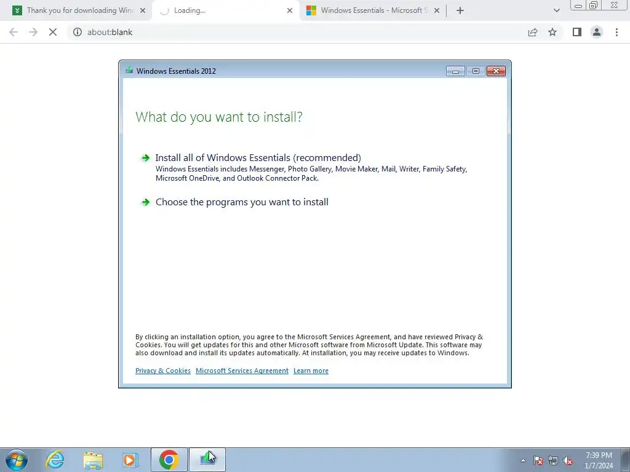Close the Thank you for downloading tab

click(x=142, y=10)
